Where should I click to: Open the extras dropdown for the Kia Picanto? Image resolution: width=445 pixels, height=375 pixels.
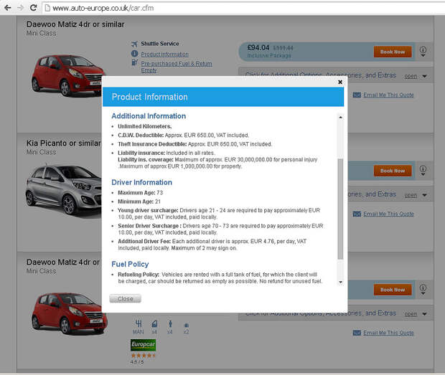click(416, 195)
